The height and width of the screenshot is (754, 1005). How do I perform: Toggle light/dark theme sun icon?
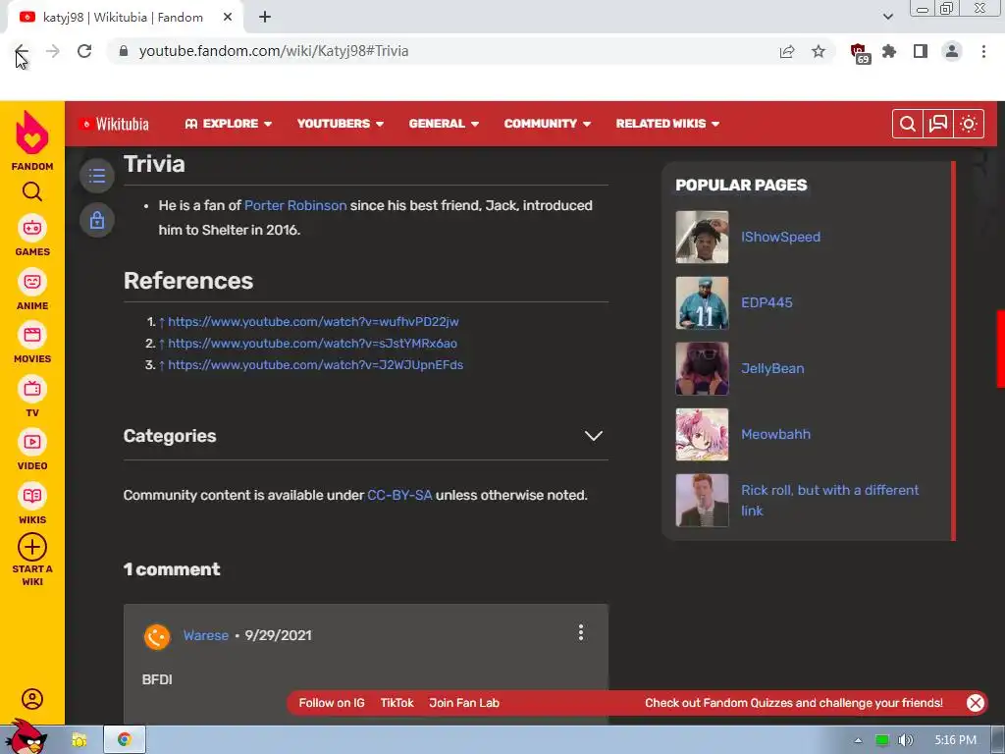(x=969, y=124)
